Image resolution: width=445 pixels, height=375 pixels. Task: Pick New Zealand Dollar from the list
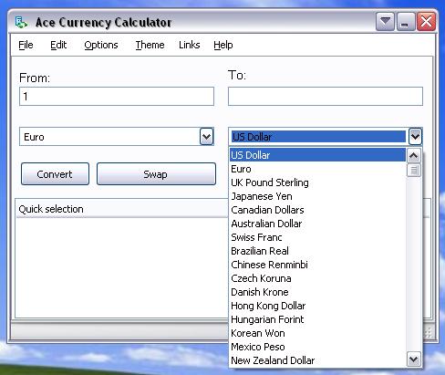(x=317, y=360)
